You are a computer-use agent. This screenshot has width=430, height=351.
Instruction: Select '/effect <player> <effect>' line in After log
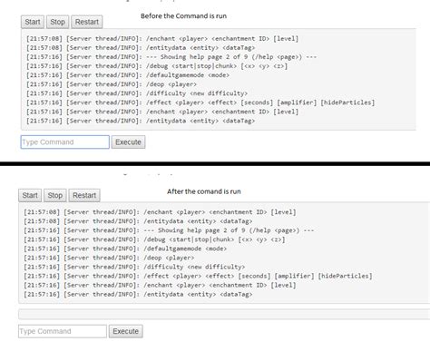click(198, 276)
